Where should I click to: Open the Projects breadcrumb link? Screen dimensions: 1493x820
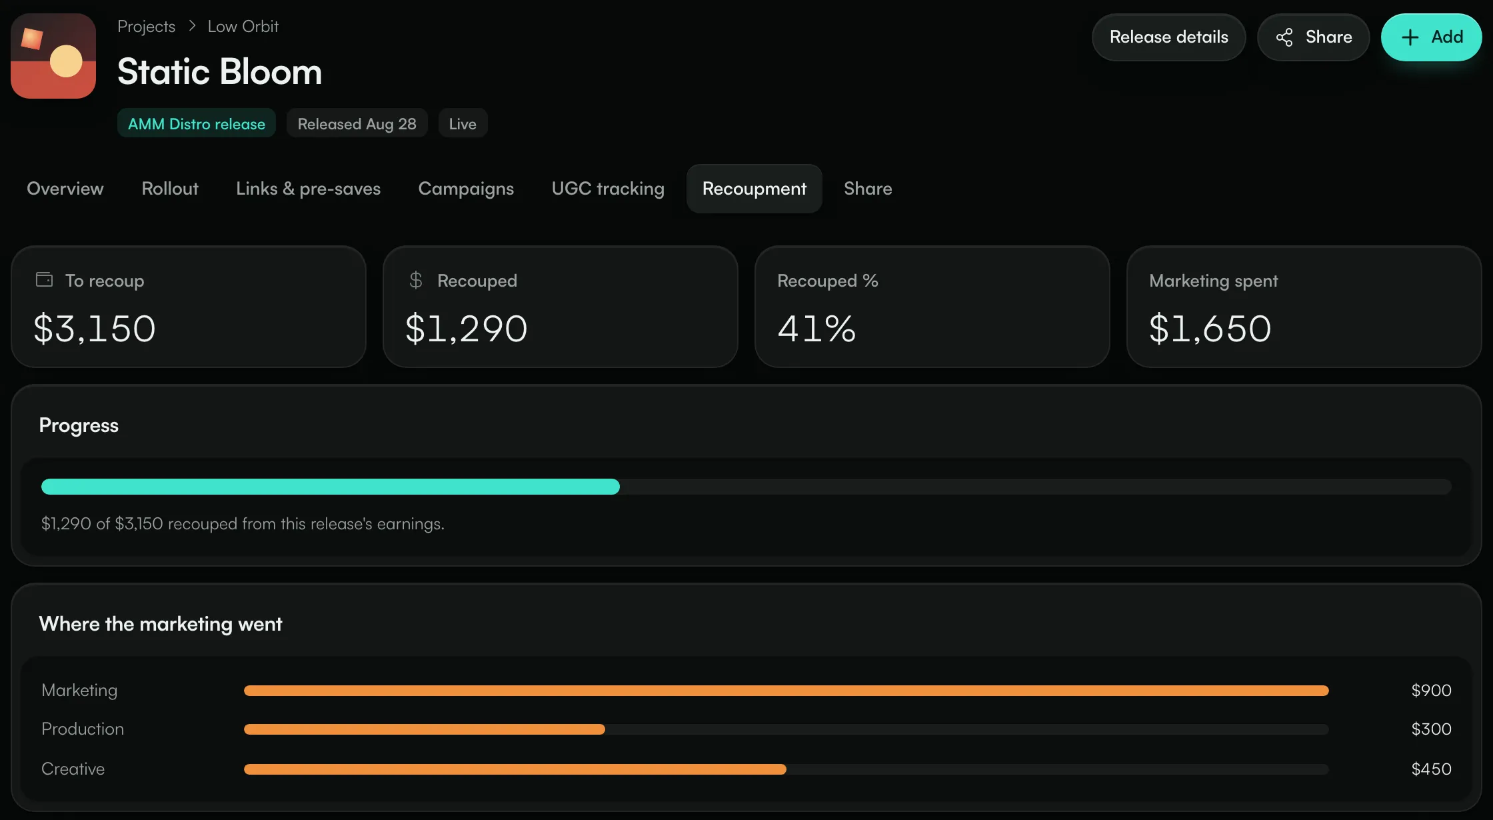click(146, 27)
